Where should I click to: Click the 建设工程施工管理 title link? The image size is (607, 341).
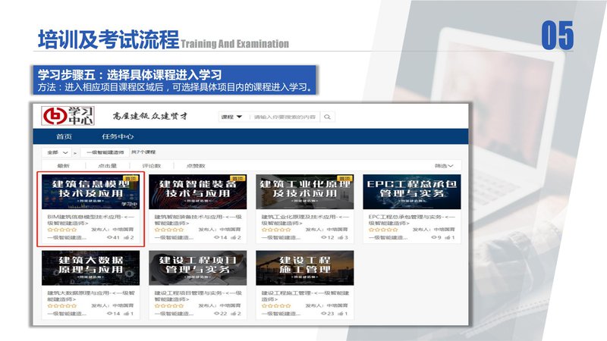(x=305, y=296)
